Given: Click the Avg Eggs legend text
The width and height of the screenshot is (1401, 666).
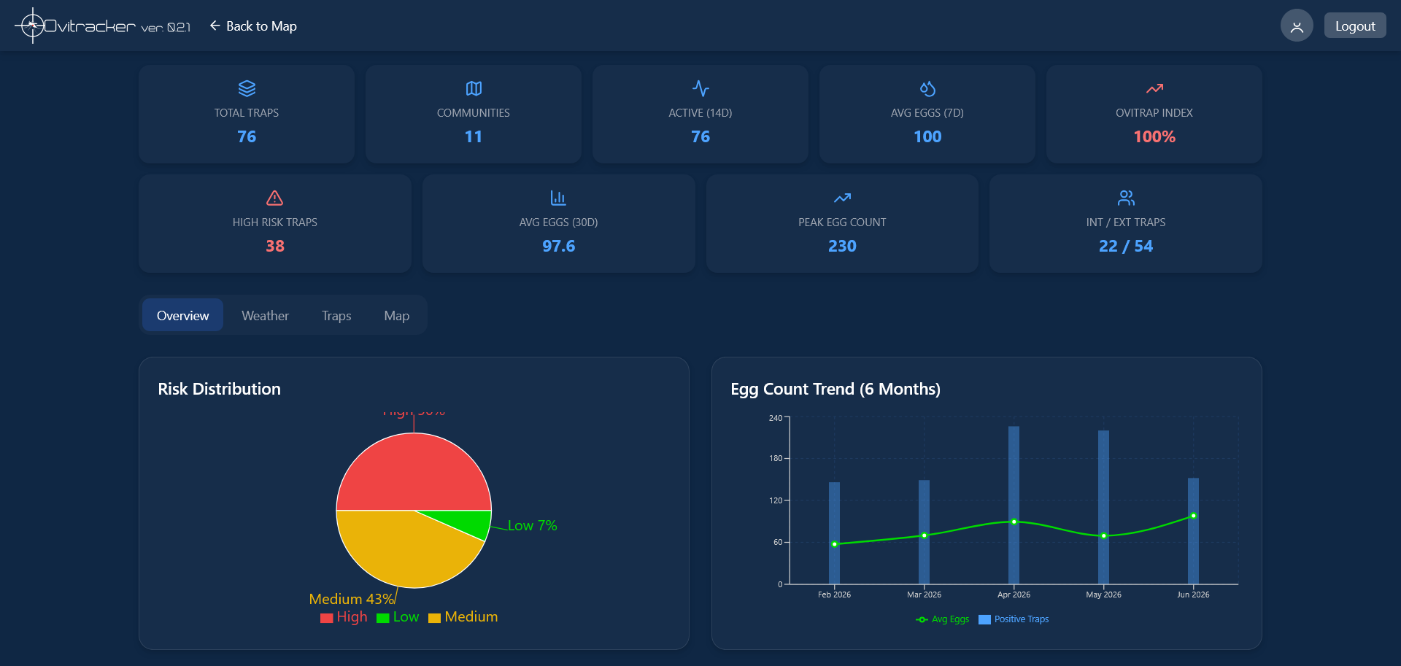Looking at the screenshot, I should click(950, 619).
